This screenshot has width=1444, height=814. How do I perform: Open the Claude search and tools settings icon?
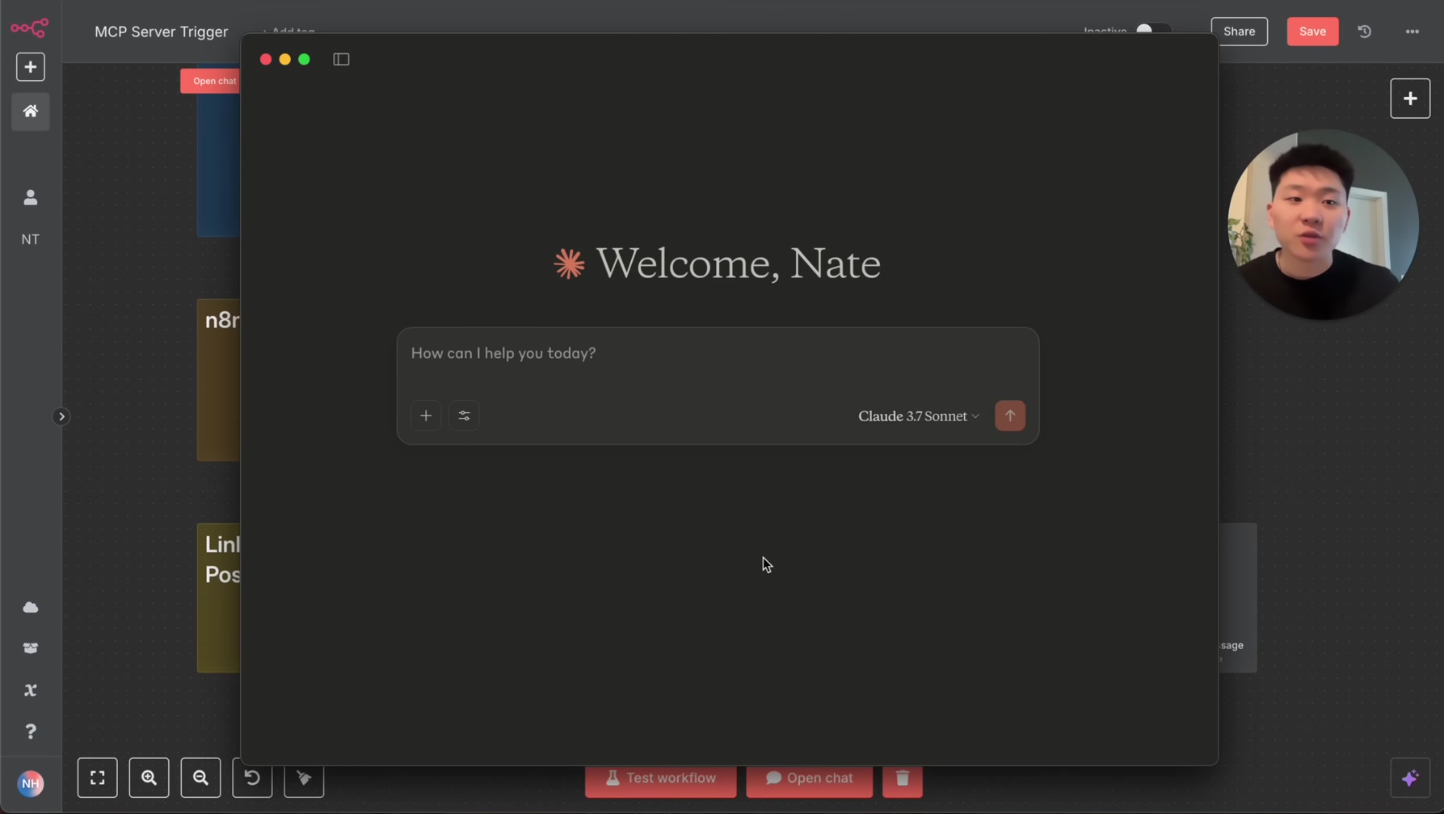(464, 415)
